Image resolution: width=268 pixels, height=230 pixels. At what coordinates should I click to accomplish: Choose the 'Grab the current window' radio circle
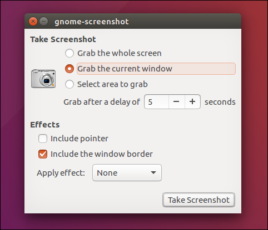click(70, 69)
